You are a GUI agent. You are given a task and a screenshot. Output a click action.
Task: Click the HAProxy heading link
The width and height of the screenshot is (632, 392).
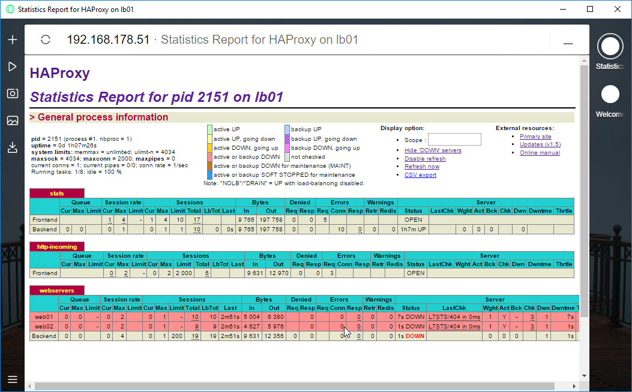[x=59, y=73]
